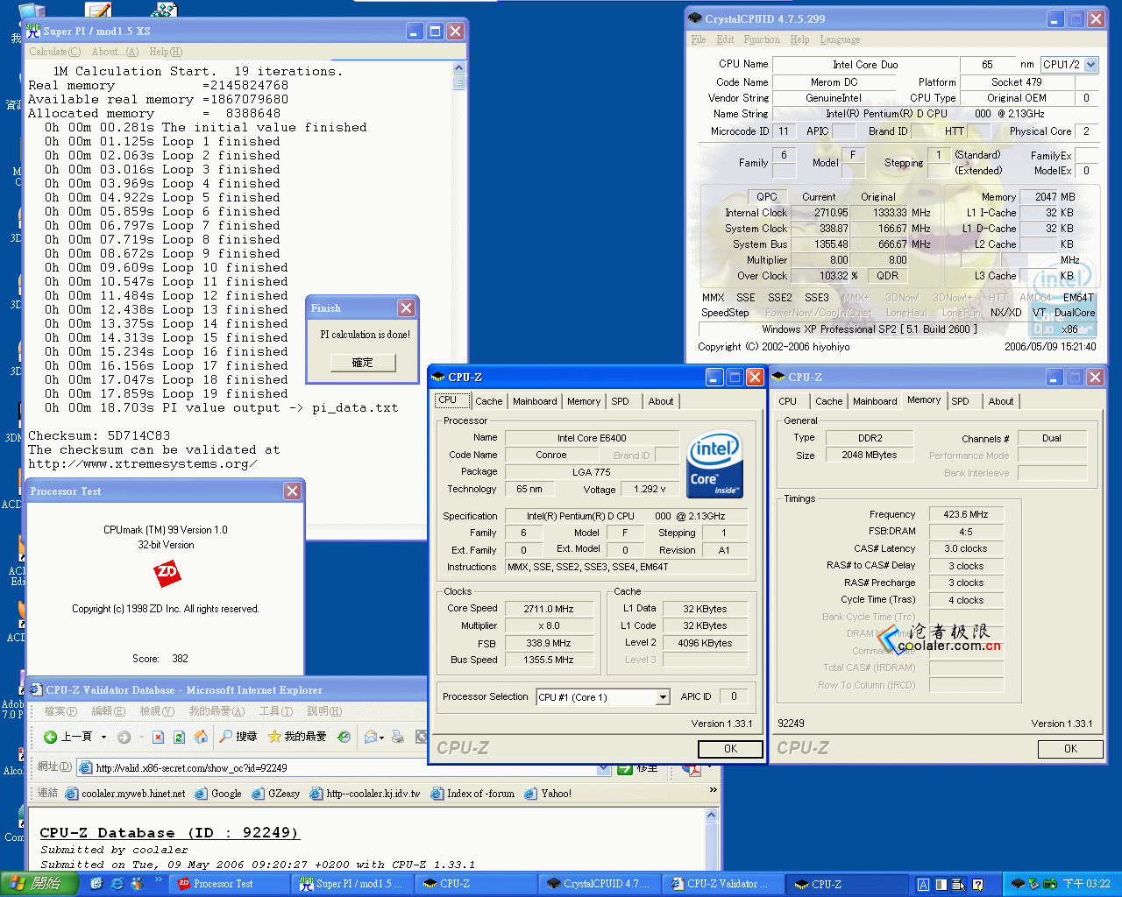
Task: Click the Safely Remove Hardware tray icon
Action: click(x=1034, y=884)
